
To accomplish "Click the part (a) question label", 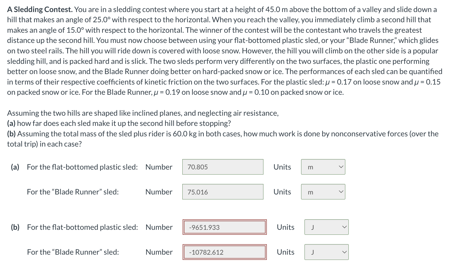I will (15, 167).
